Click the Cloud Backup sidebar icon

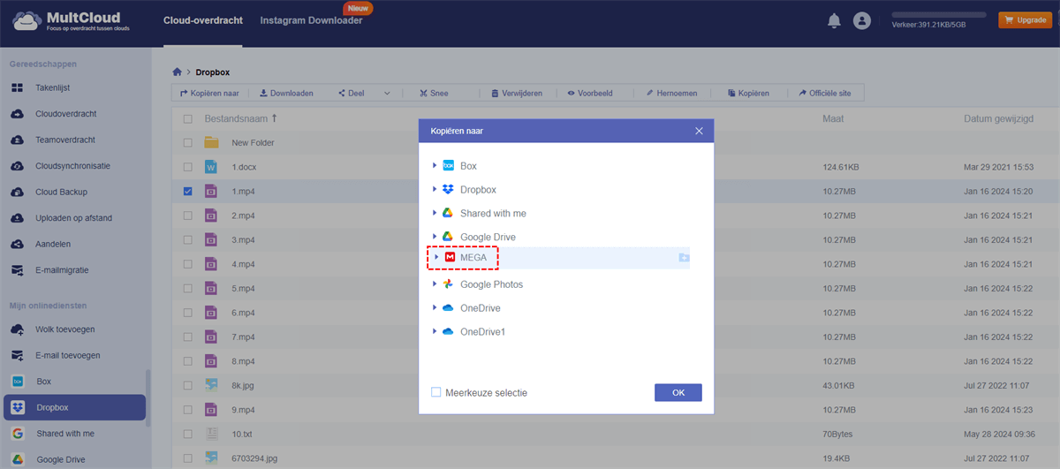(x=18, y=192)
